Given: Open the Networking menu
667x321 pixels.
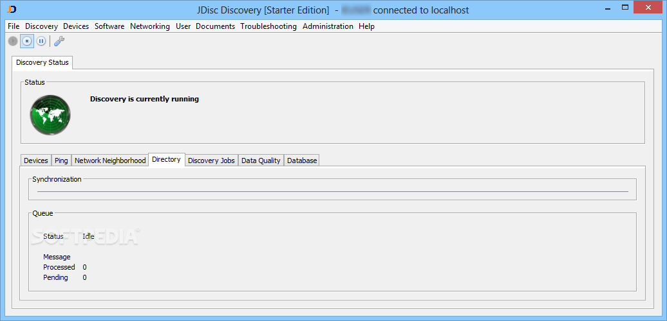Looking at the screenshot, I should point(150,26).
